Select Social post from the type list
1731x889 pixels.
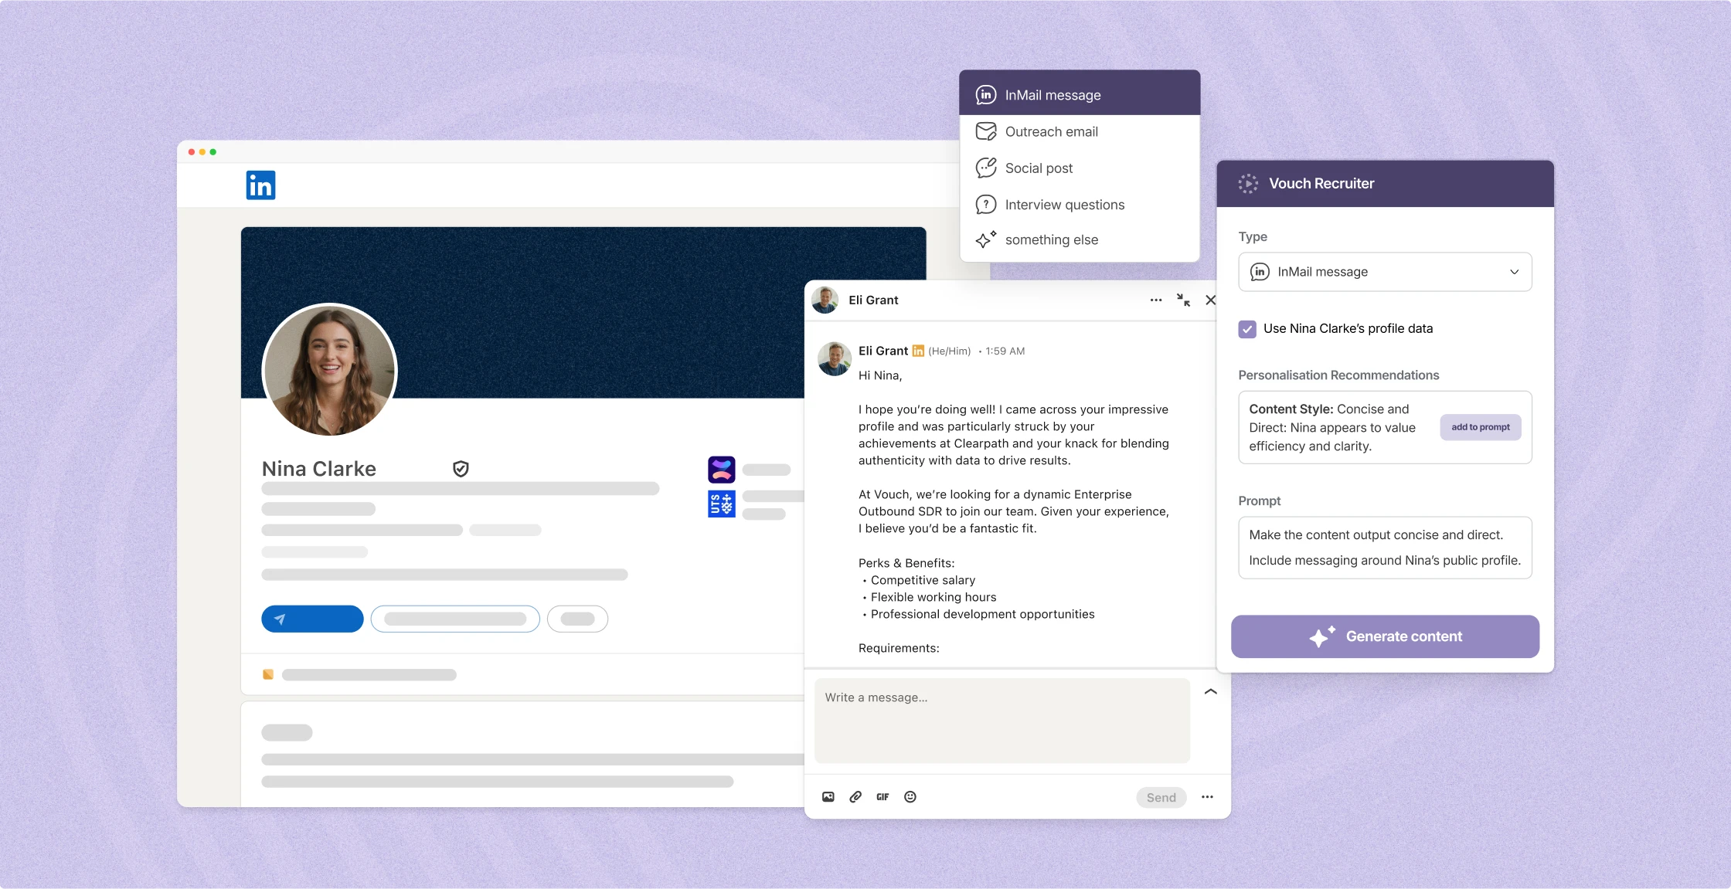click(x=1039, y=168)
